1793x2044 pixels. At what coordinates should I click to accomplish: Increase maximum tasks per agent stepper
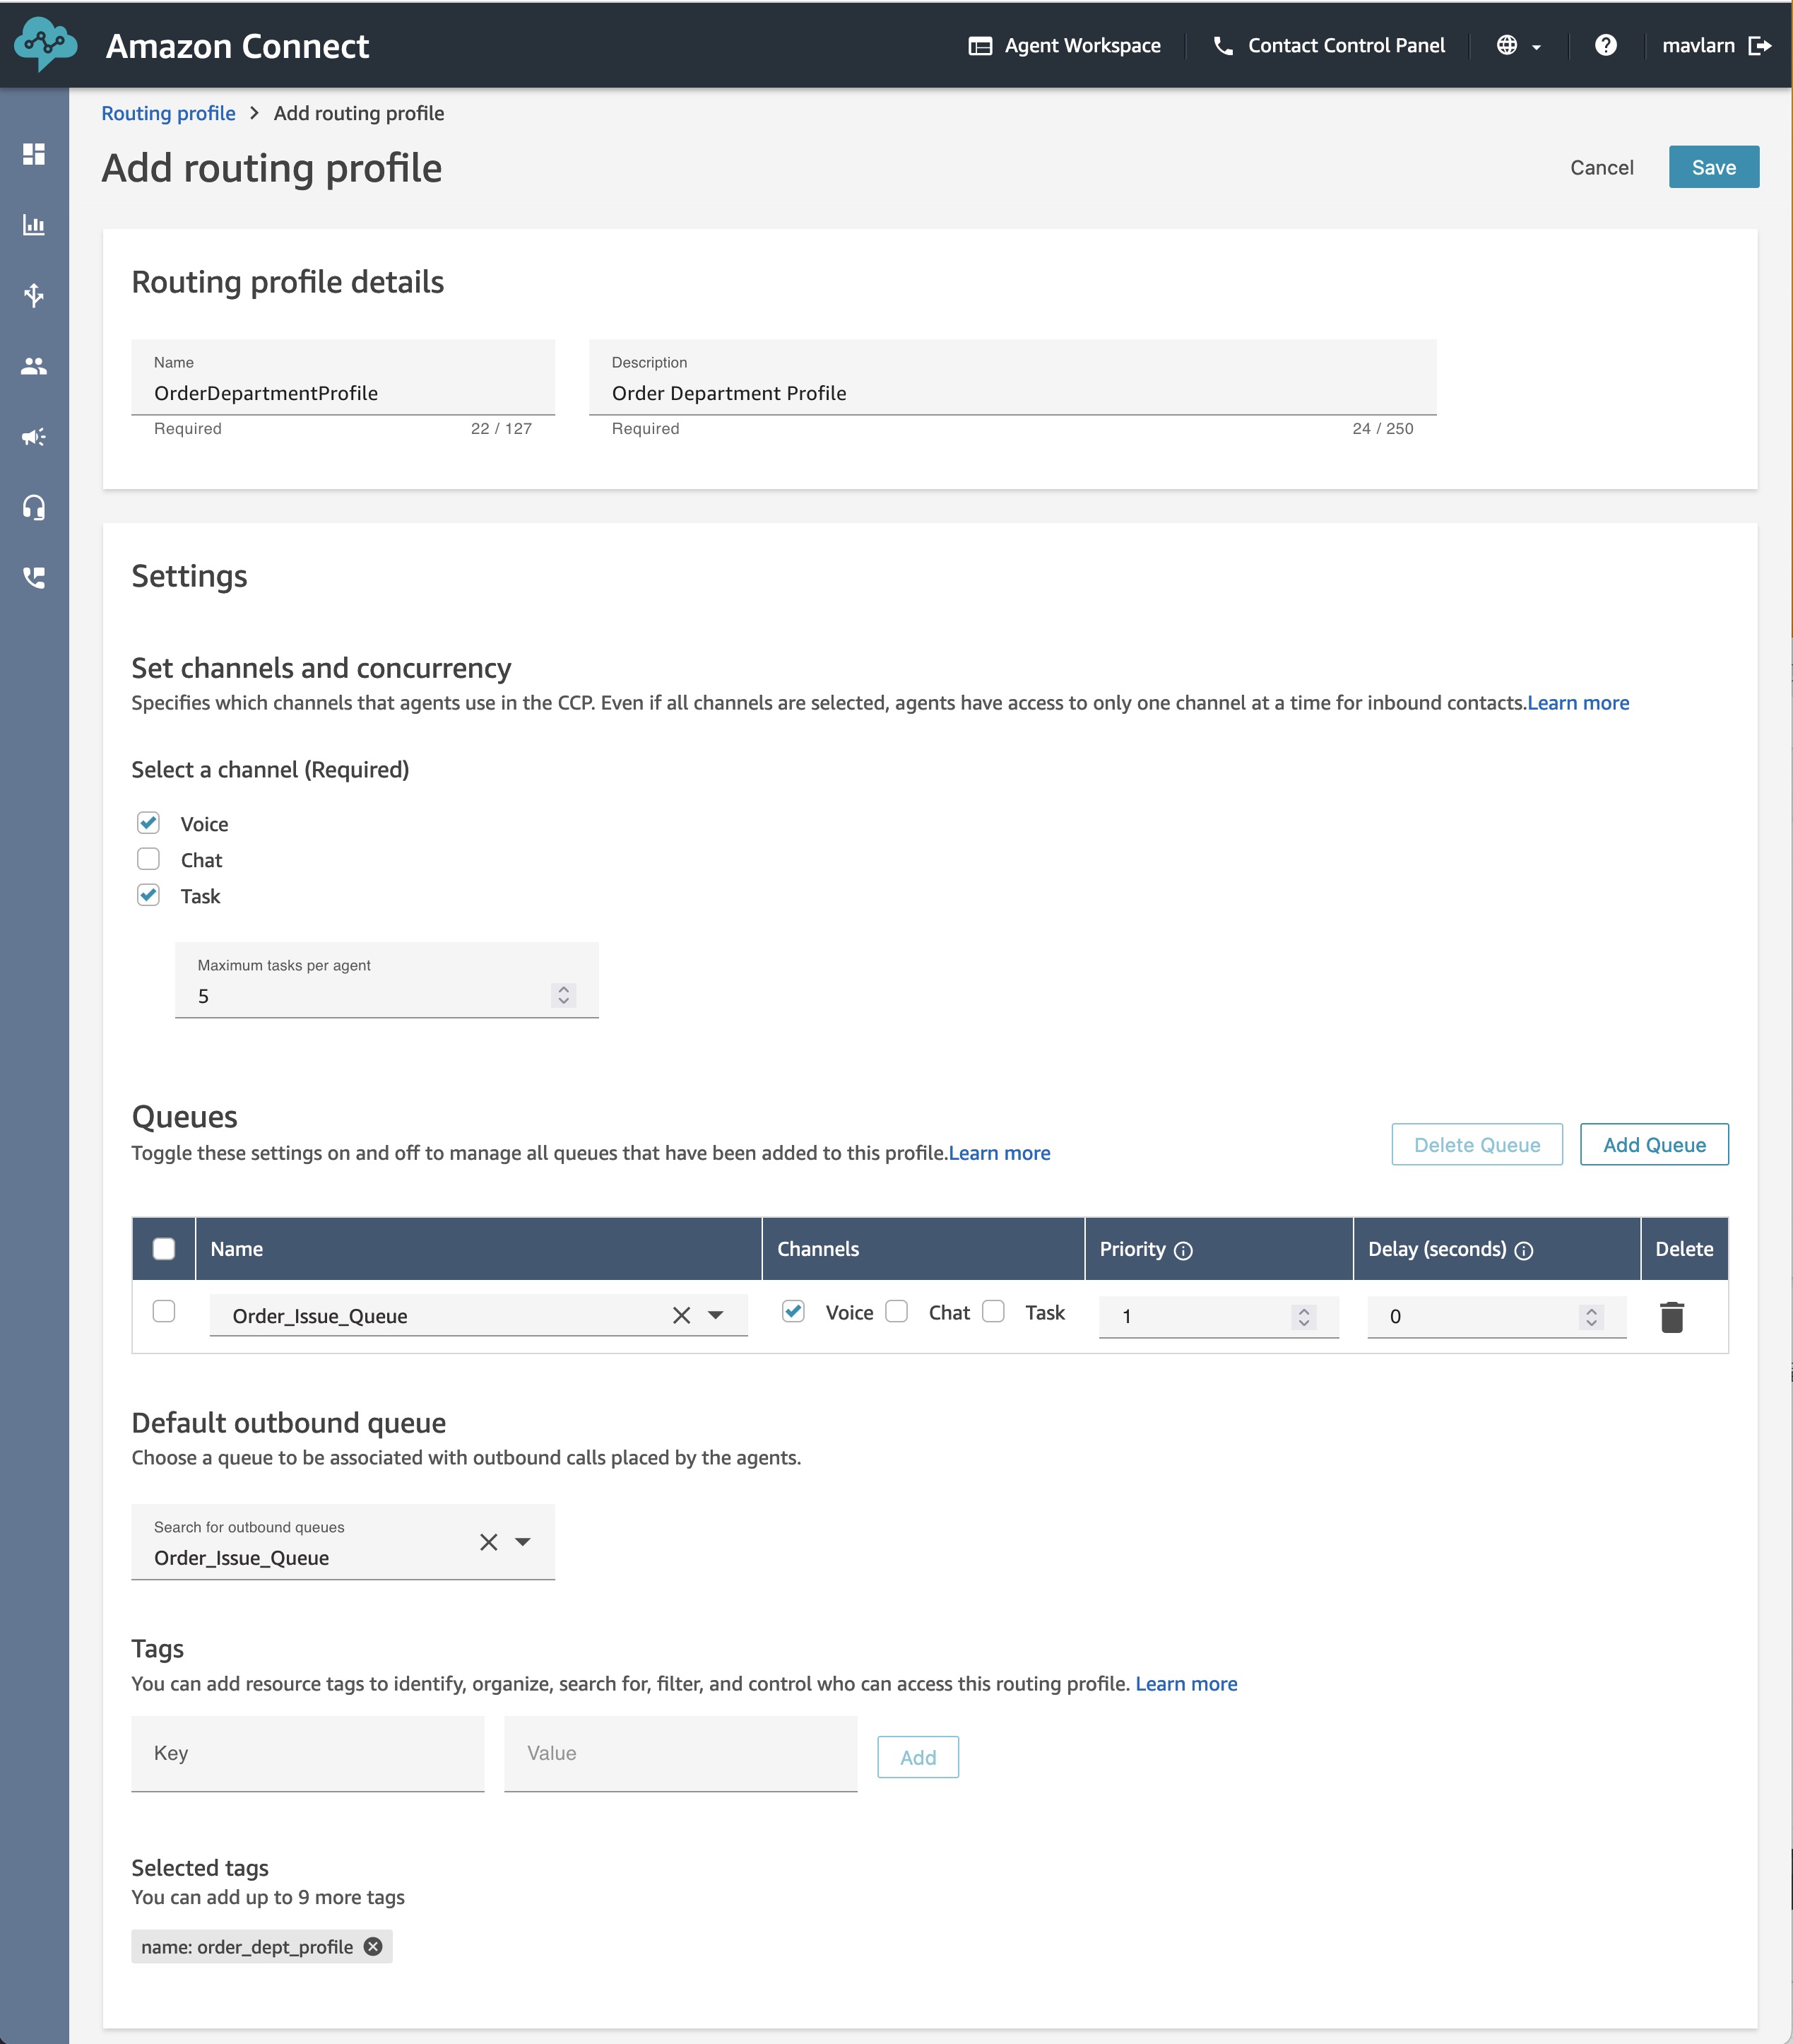point(564,989)
